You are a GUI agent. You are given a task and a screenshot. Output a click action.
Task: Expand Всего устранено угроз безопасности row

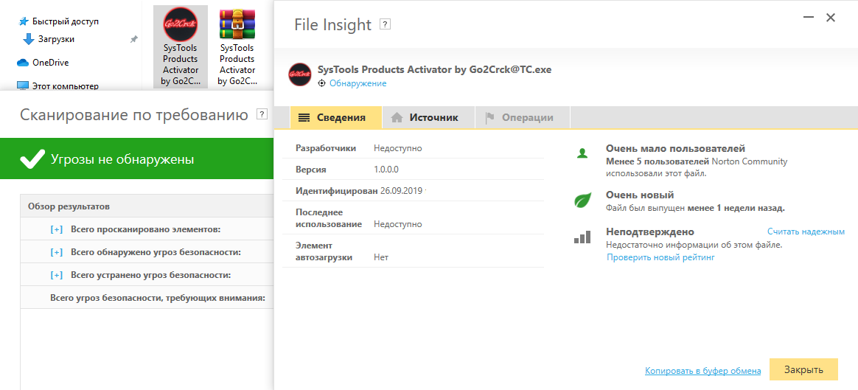(x=57, y=275)
